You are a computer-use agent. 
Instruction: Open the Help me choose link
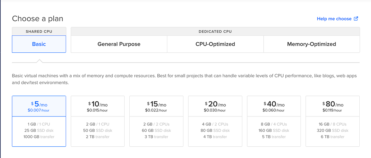pos(334,19)
